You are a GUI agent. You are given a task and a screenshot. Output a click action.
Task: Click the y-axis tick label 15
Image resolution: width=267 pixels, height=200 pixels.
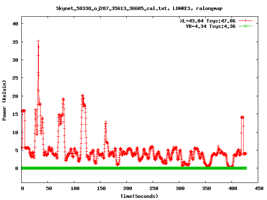(x=15, y=114)
